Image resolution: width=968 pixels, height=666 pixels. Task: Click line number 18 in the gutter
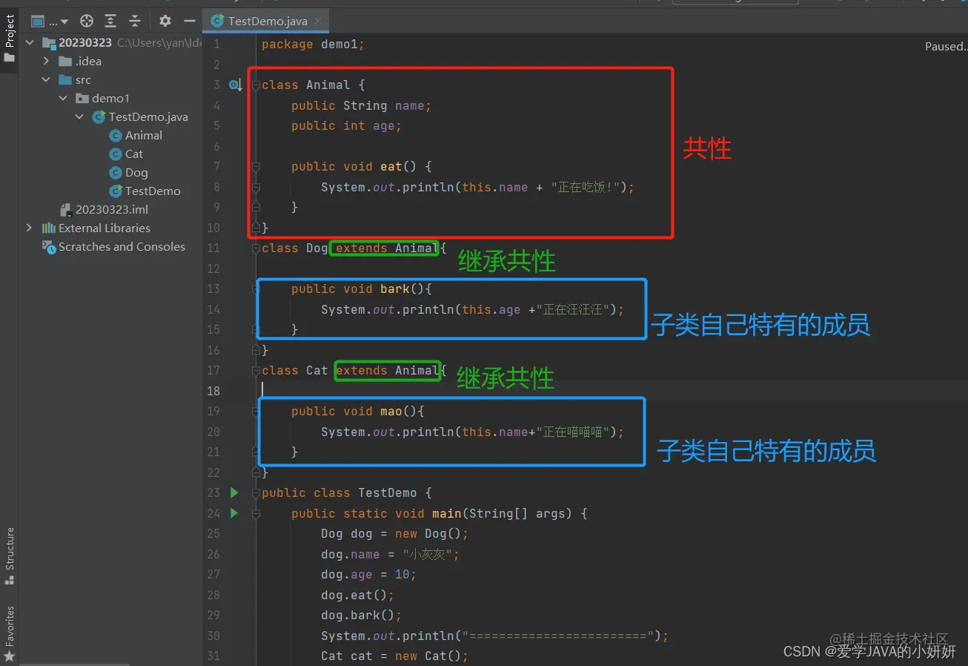(x=213, y=391)
